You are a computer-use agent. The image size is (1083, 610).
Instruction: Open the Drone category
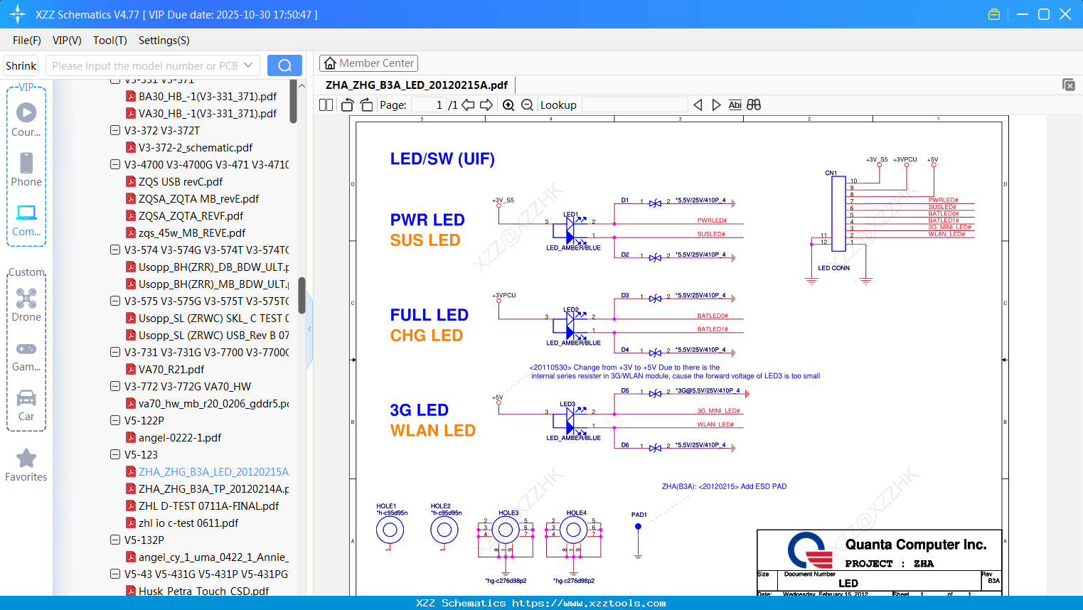coord(26,305)
